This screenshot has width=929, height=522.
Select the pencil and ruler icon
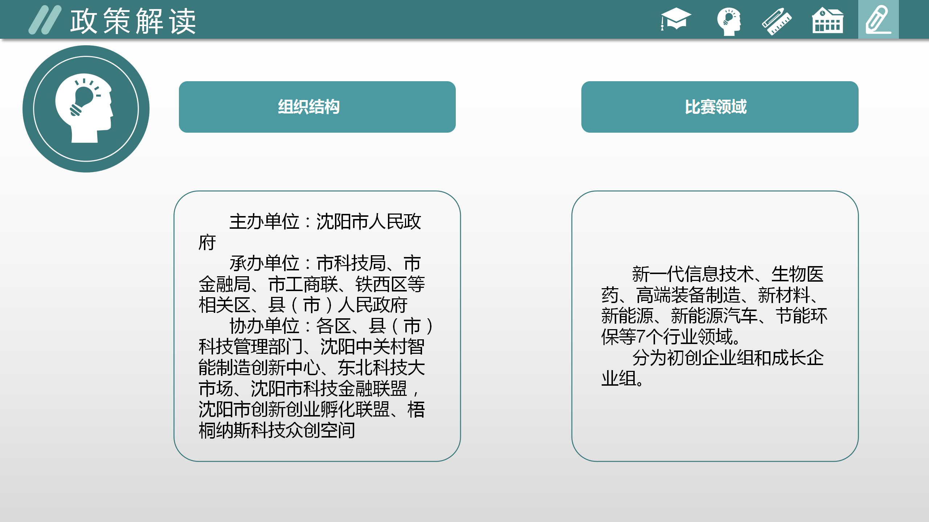777,21
